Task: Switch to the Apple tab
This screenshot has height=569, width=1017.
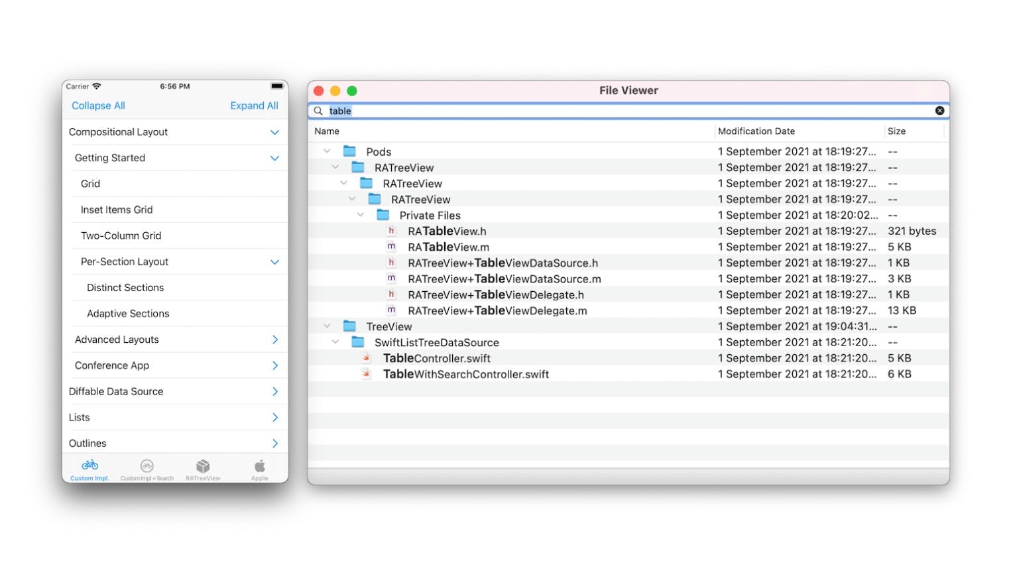Action: (x=259, y=465)
